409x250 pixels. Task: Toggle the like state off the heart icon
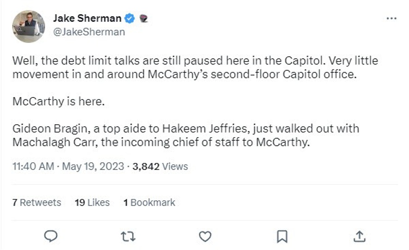(205, 236)
